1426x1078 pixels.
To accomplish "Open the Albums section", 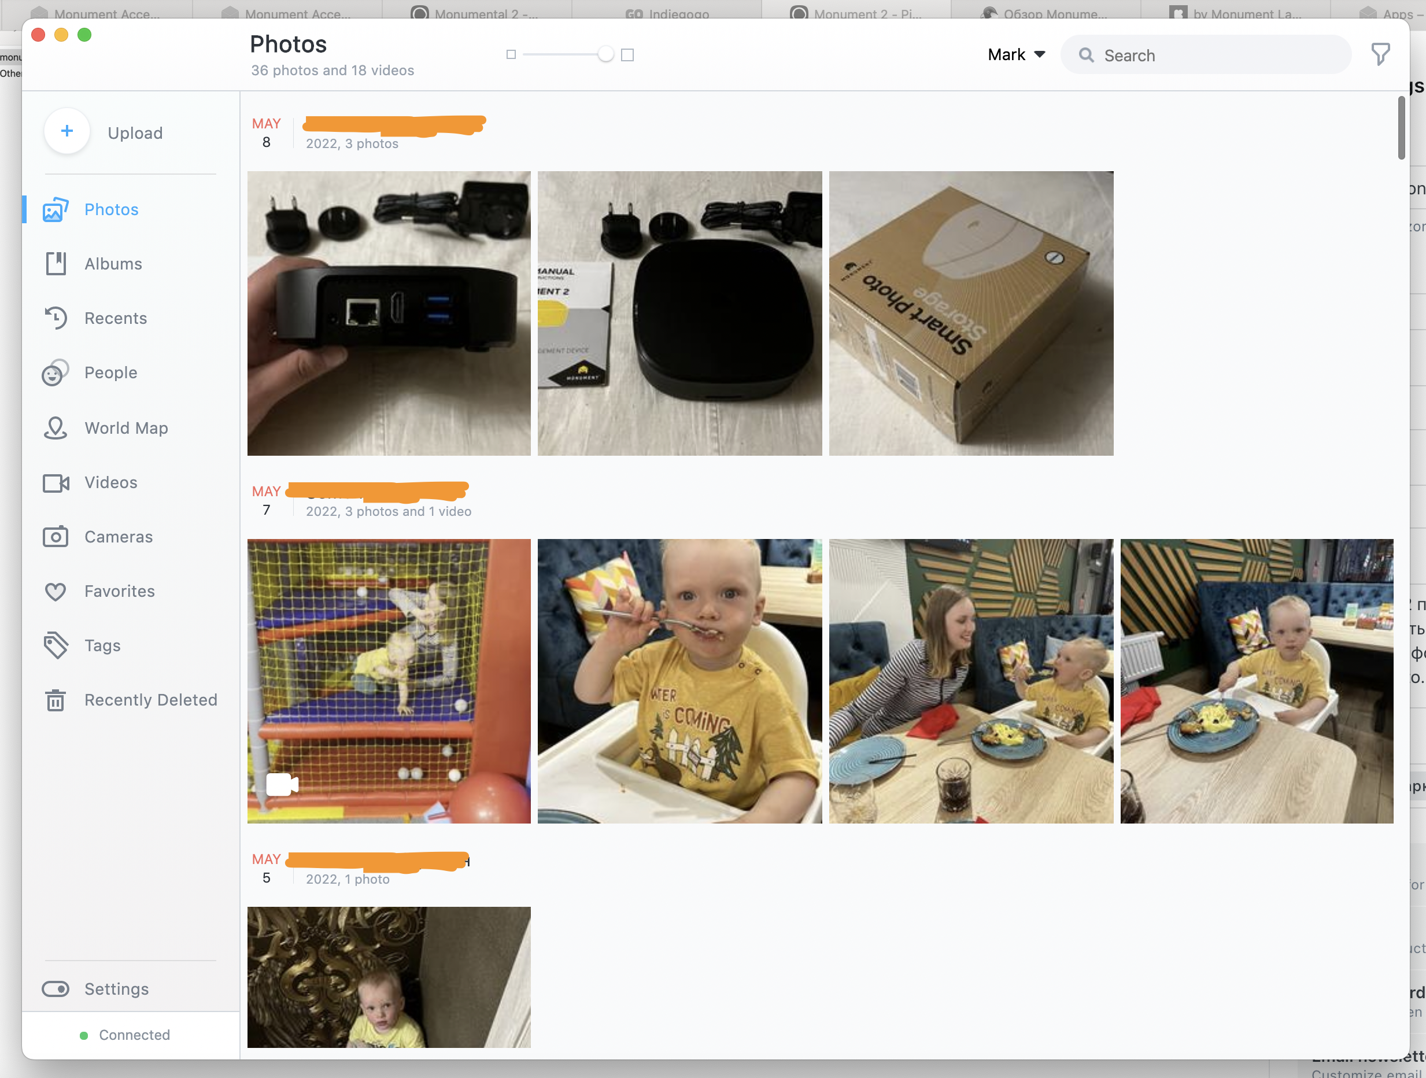I will 113,263.
